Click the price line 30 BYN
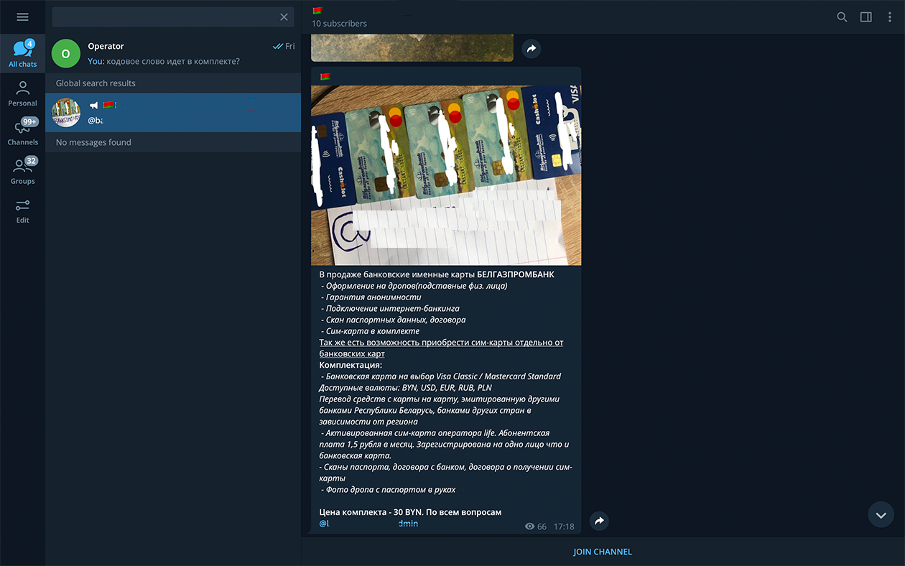 410,512
